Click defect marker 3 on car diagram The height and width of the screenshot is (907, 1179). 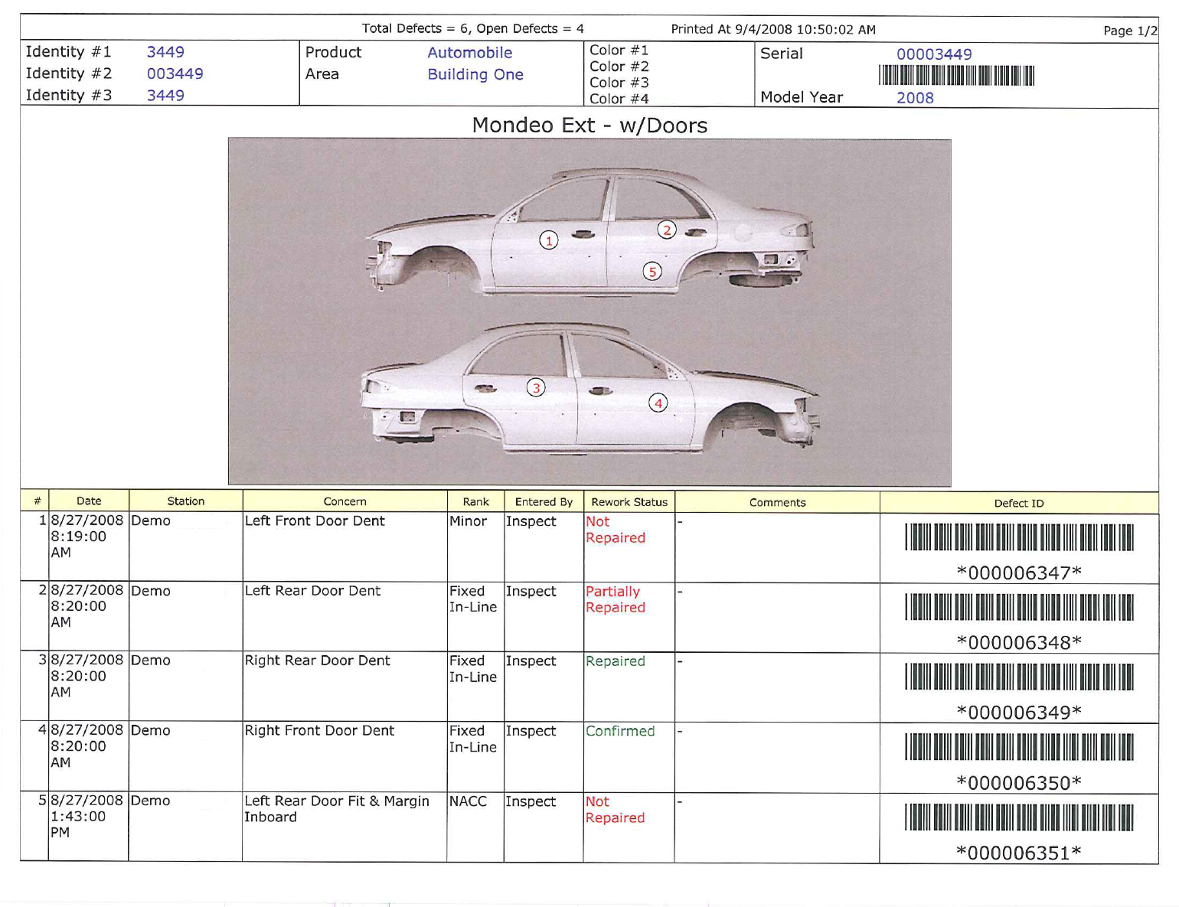[536, 388]
